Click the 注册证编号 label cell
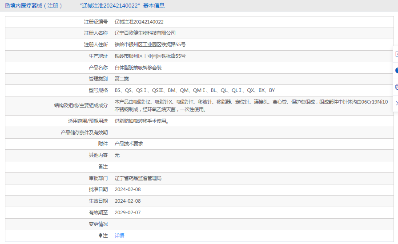Image resolution: width=398 pixels, height=244 pixels. pos(58,22)
